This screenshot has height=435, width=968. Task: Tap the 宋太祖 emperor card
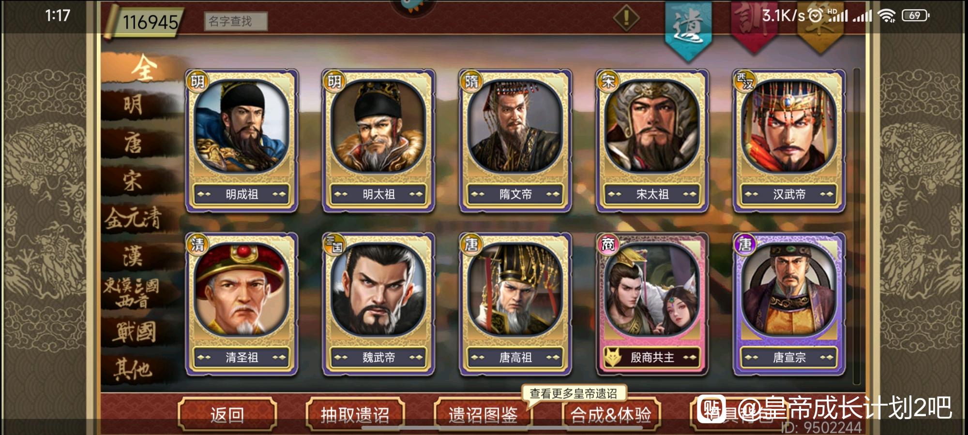pos(652,141)
